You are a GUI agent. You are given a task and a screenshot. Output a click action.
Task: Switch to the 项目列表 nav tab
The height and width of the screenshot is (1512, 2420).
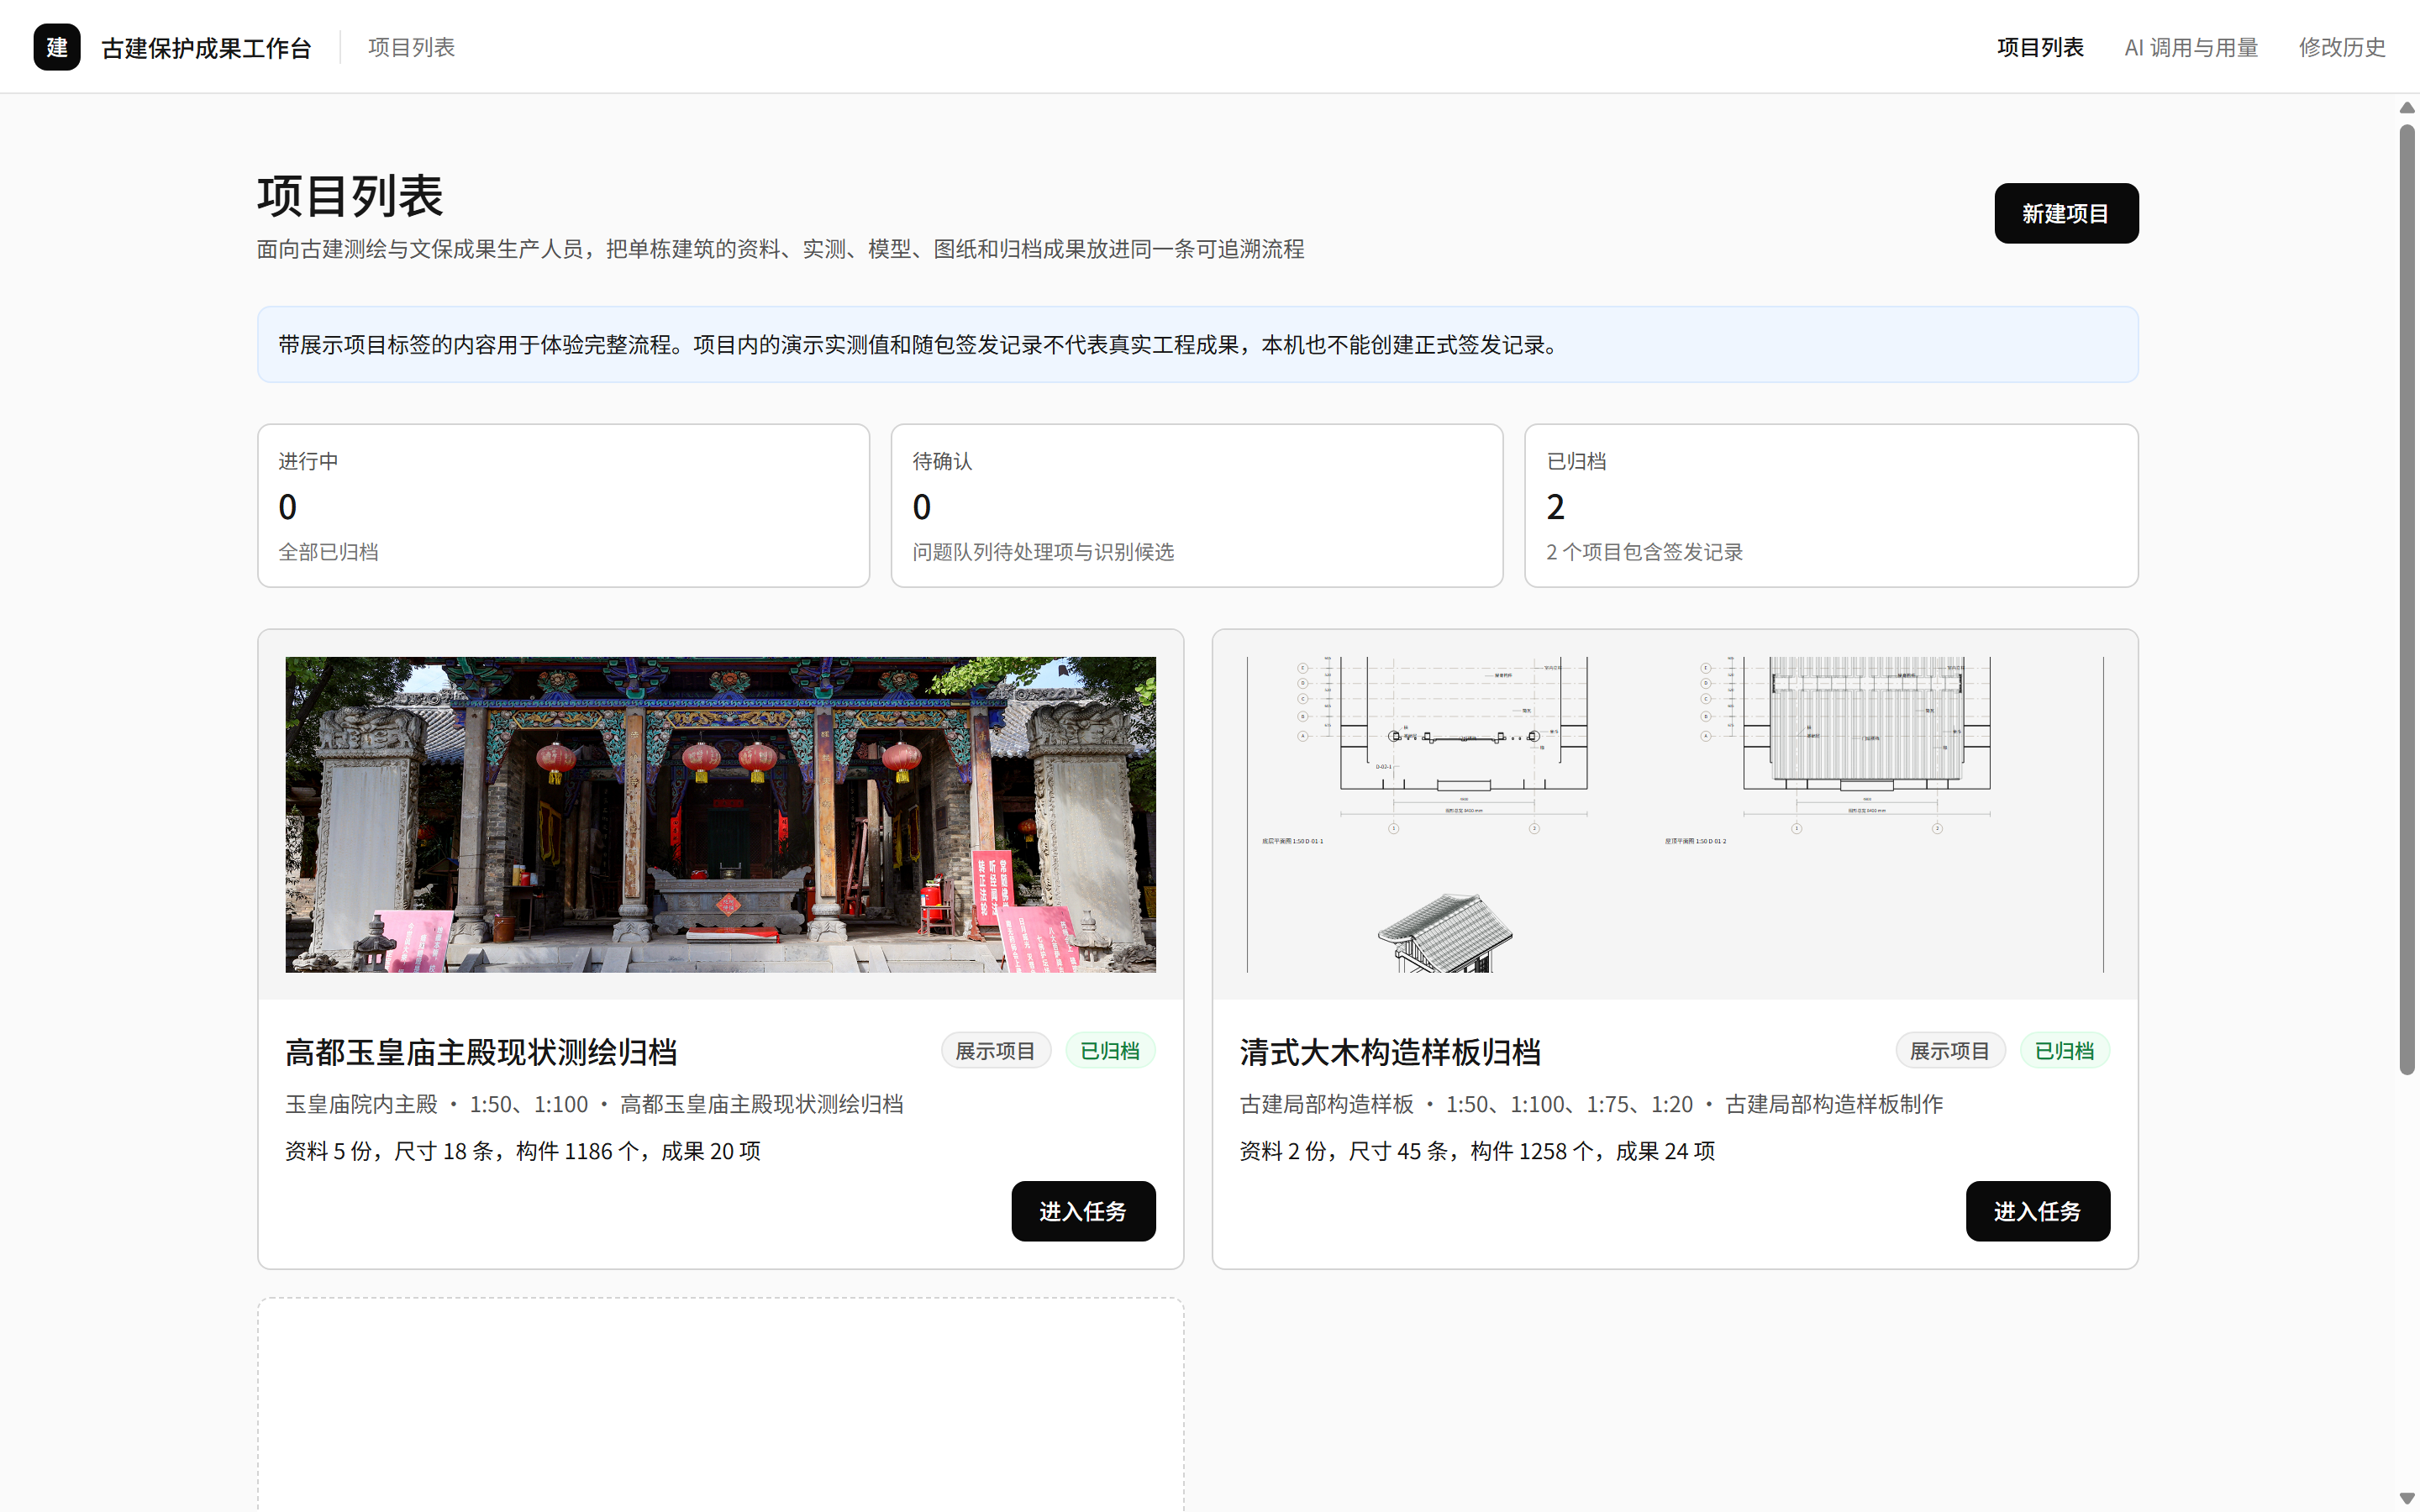pos(2040,47)
